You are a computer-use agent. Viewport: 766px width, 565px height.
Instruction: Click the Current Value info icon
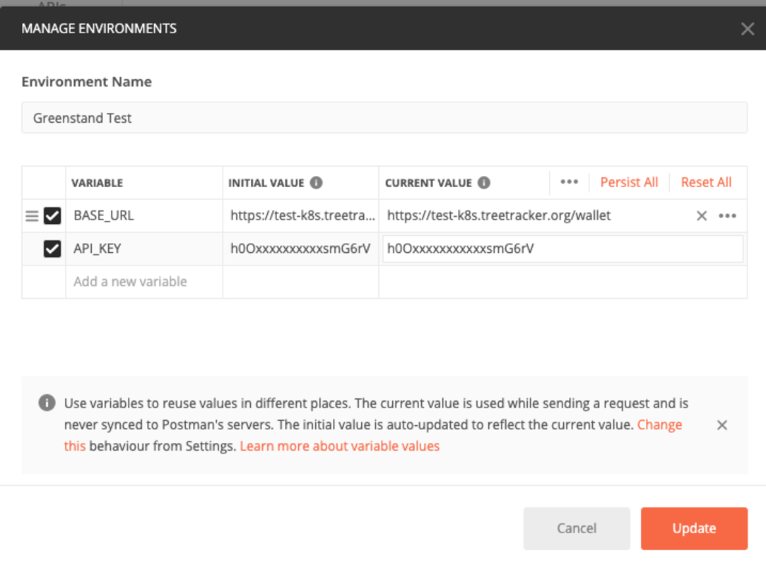(483, 183)
